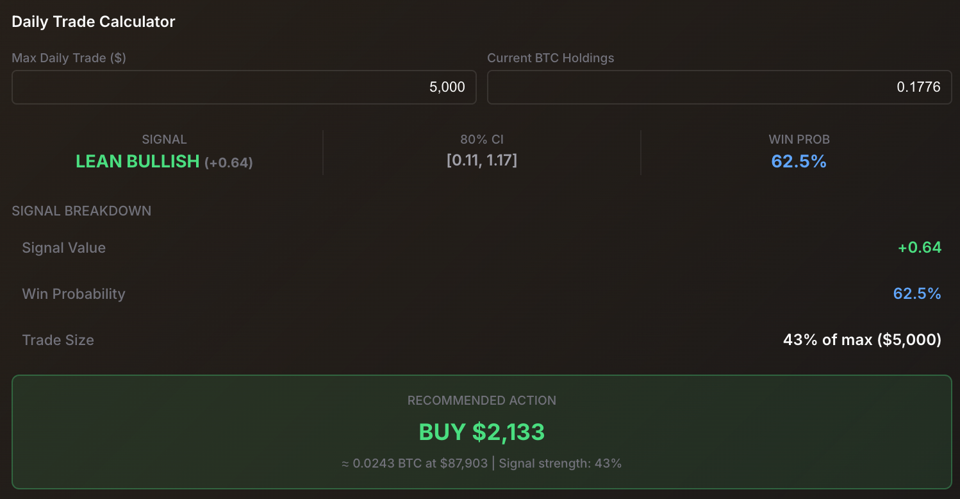Click the RECOMMENDED ACTION panel
This screenshot has width=960, height=499.
pos(481,432)
